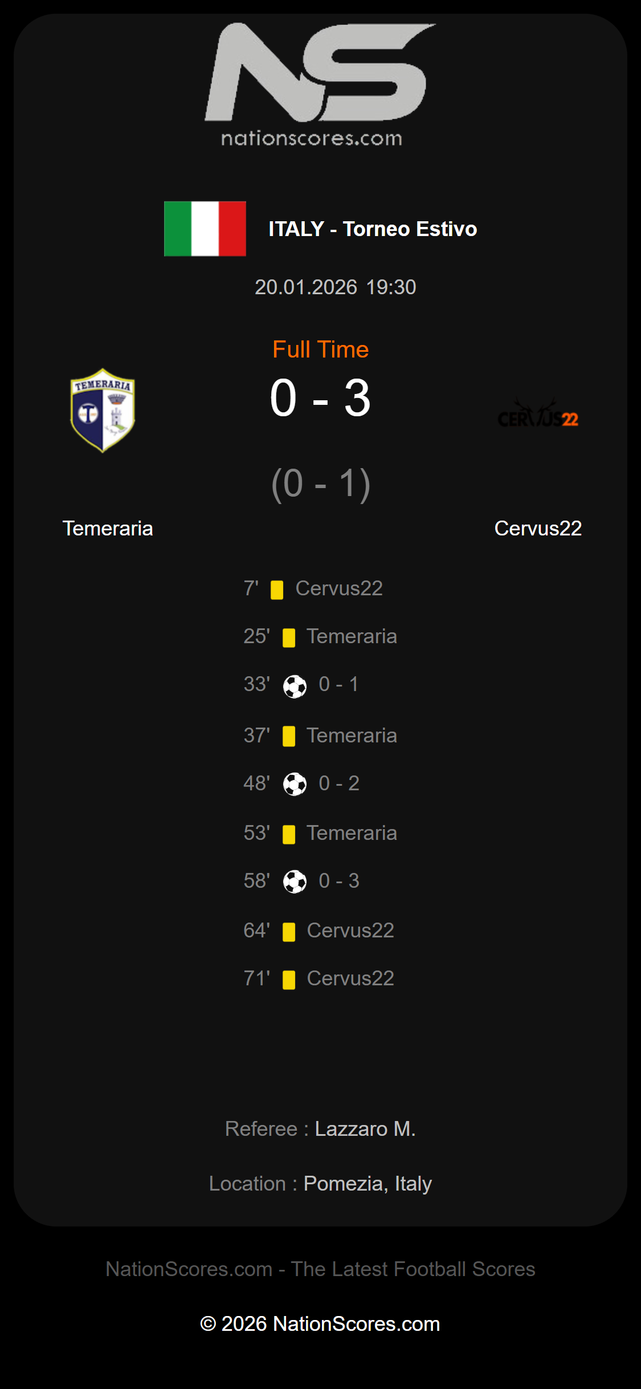Select the Cervus22 team name below logo
The width and height of the screenshot is (641, 1389).
(x=538, y=529)
